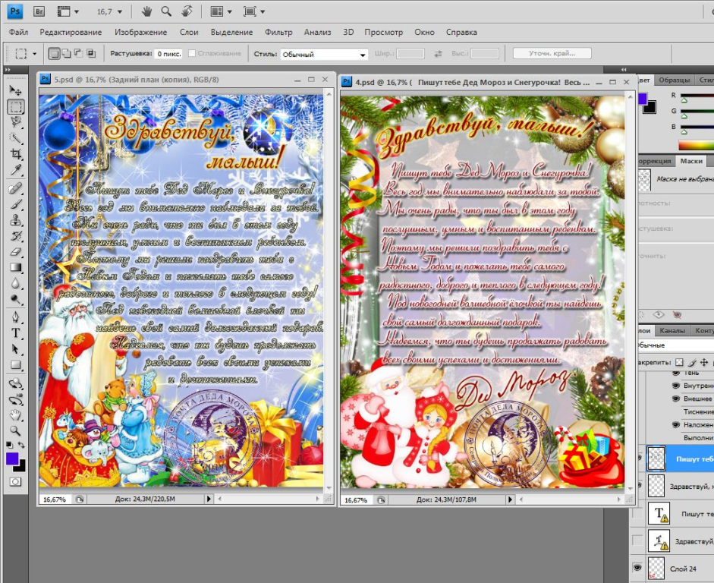Select the 3D Orbit camera tool
Screen dimensions: 714x583
15,399
